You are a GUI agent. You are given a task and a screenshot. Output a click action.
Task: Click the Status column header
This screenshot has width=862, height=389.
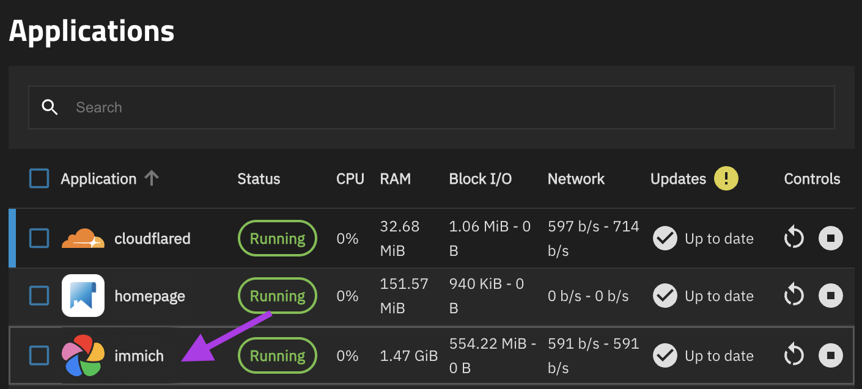(x=259, y=179)
